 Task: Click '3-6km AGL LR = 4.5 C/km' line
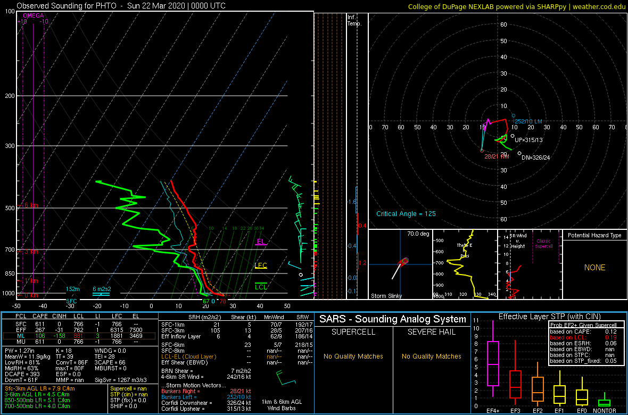click(x=37, y=394)
